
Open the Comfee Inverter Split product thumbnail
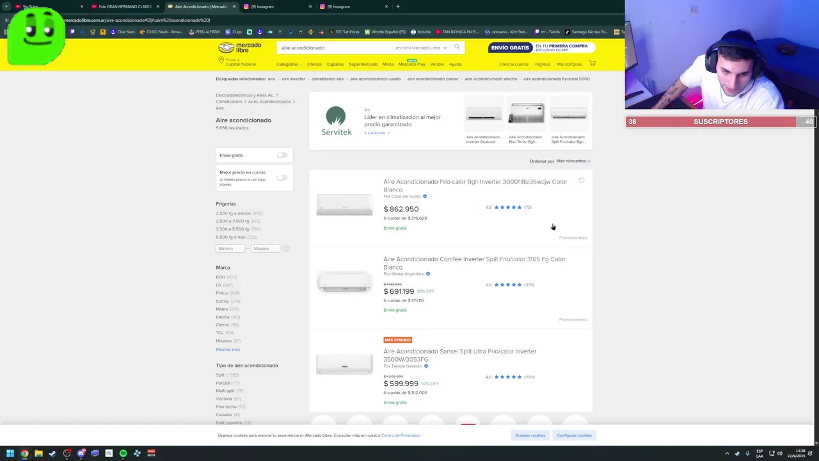(344, 282)
